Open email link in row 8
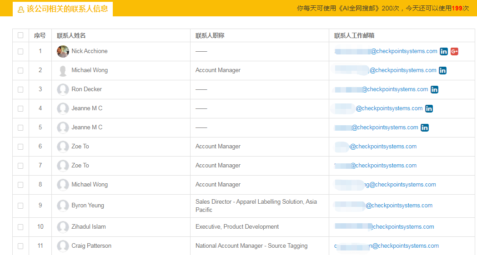This screenshot has height=255, width=477. [x=385, y=185]
